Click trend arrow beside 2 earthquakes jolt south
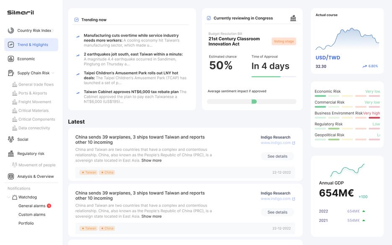 [x=78, y=55]
